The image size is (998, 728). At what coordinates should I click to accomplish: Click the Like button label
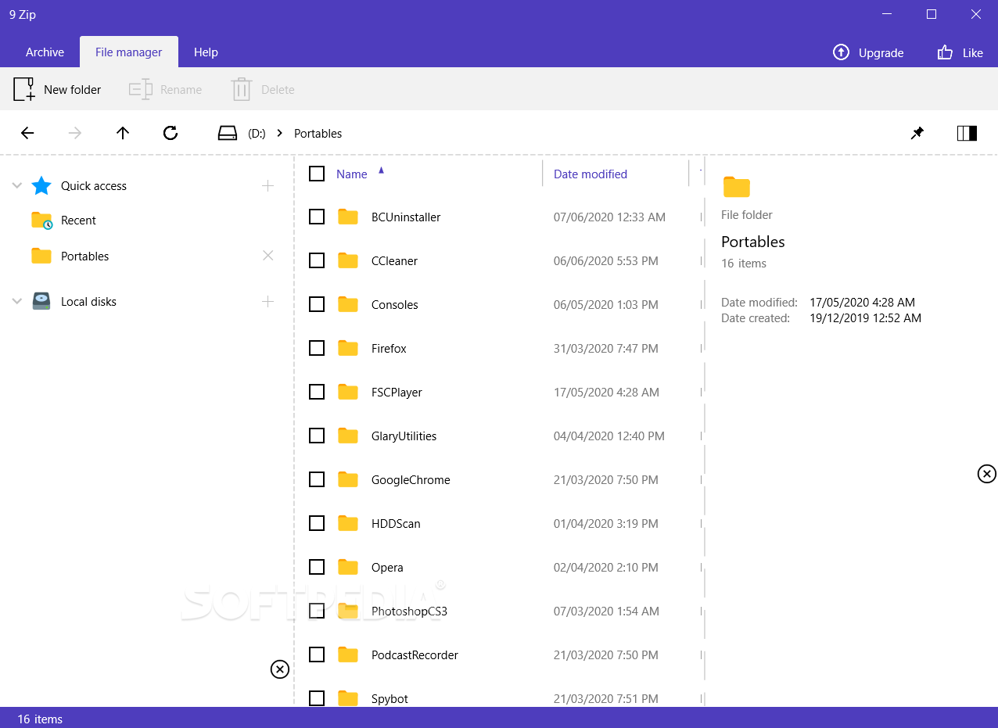tap(973, 53)
